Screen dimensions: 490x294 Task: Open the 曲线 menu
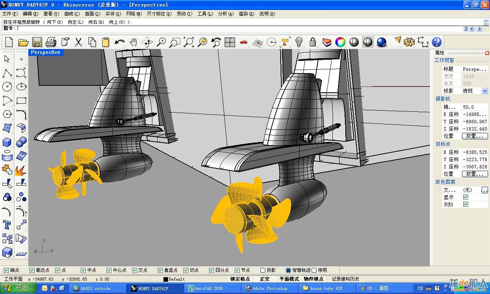(72, 14)
